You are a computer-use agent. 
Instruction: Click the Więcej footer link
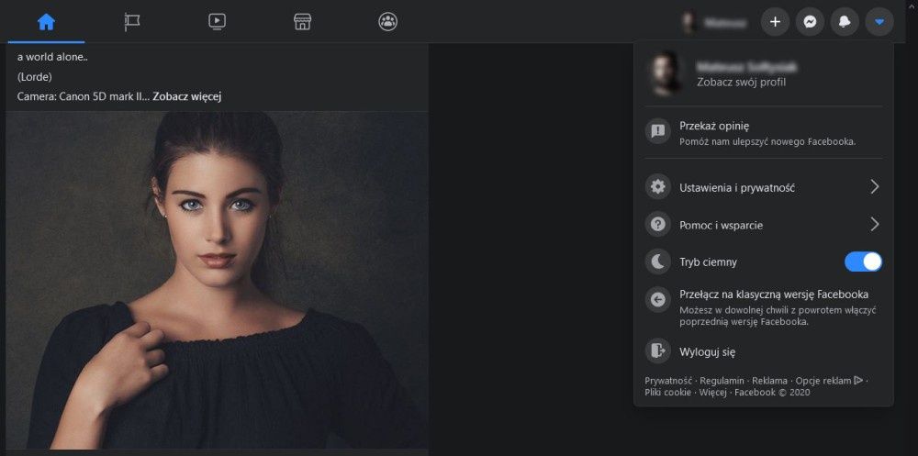[713, 392]
